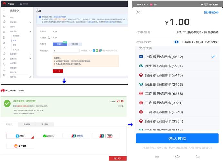Click the blue info icon in notice banner
This screenshot has height=161, width=223.
click(40, 17)
